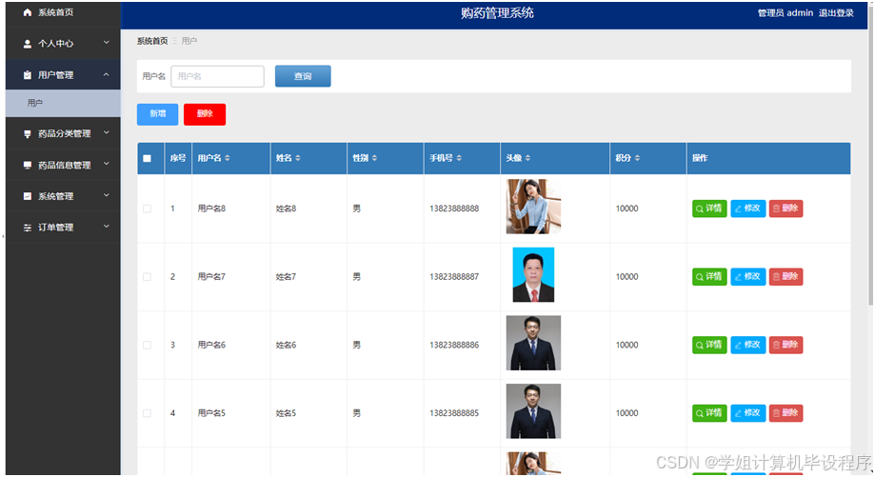875x477 pixels.
Task: Open 详情 for 用户名5
Action: (x=709, y=413)
